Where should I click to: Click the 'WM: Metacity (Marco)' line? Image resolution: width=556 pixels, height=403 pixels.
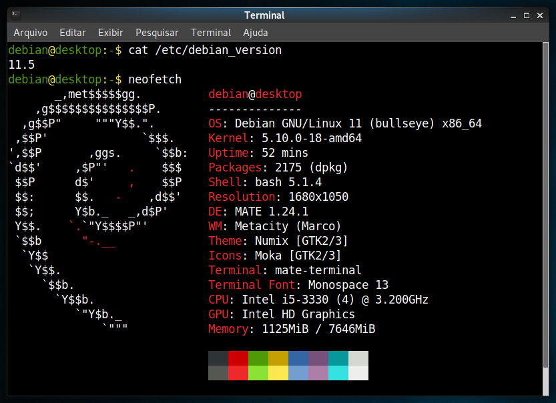tap(275, 226)
